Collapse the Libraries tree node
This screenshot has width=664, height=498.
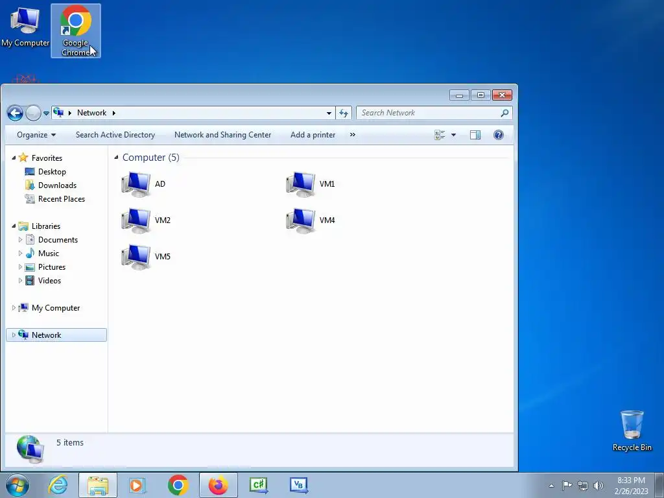coord(14,226)
